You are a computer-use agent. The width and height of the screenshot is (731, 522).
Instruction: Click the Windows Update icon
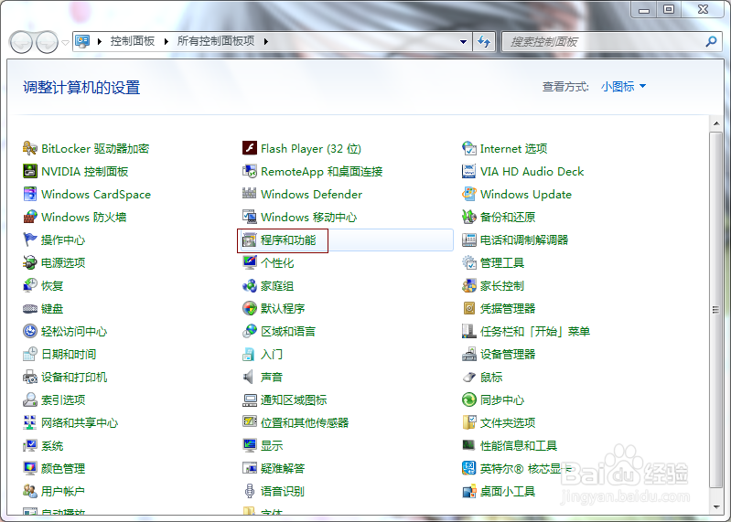(x=469, y=194)
